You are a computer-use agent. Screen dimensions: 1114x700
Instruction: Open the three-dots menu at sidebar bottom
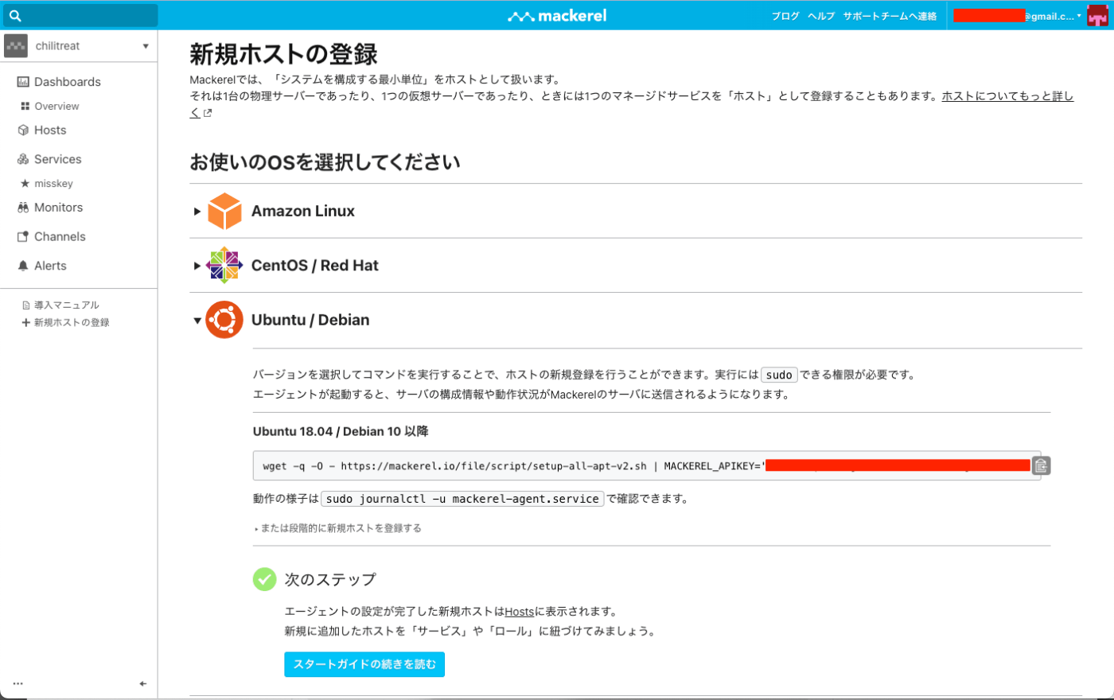click(x=18, y=683)
